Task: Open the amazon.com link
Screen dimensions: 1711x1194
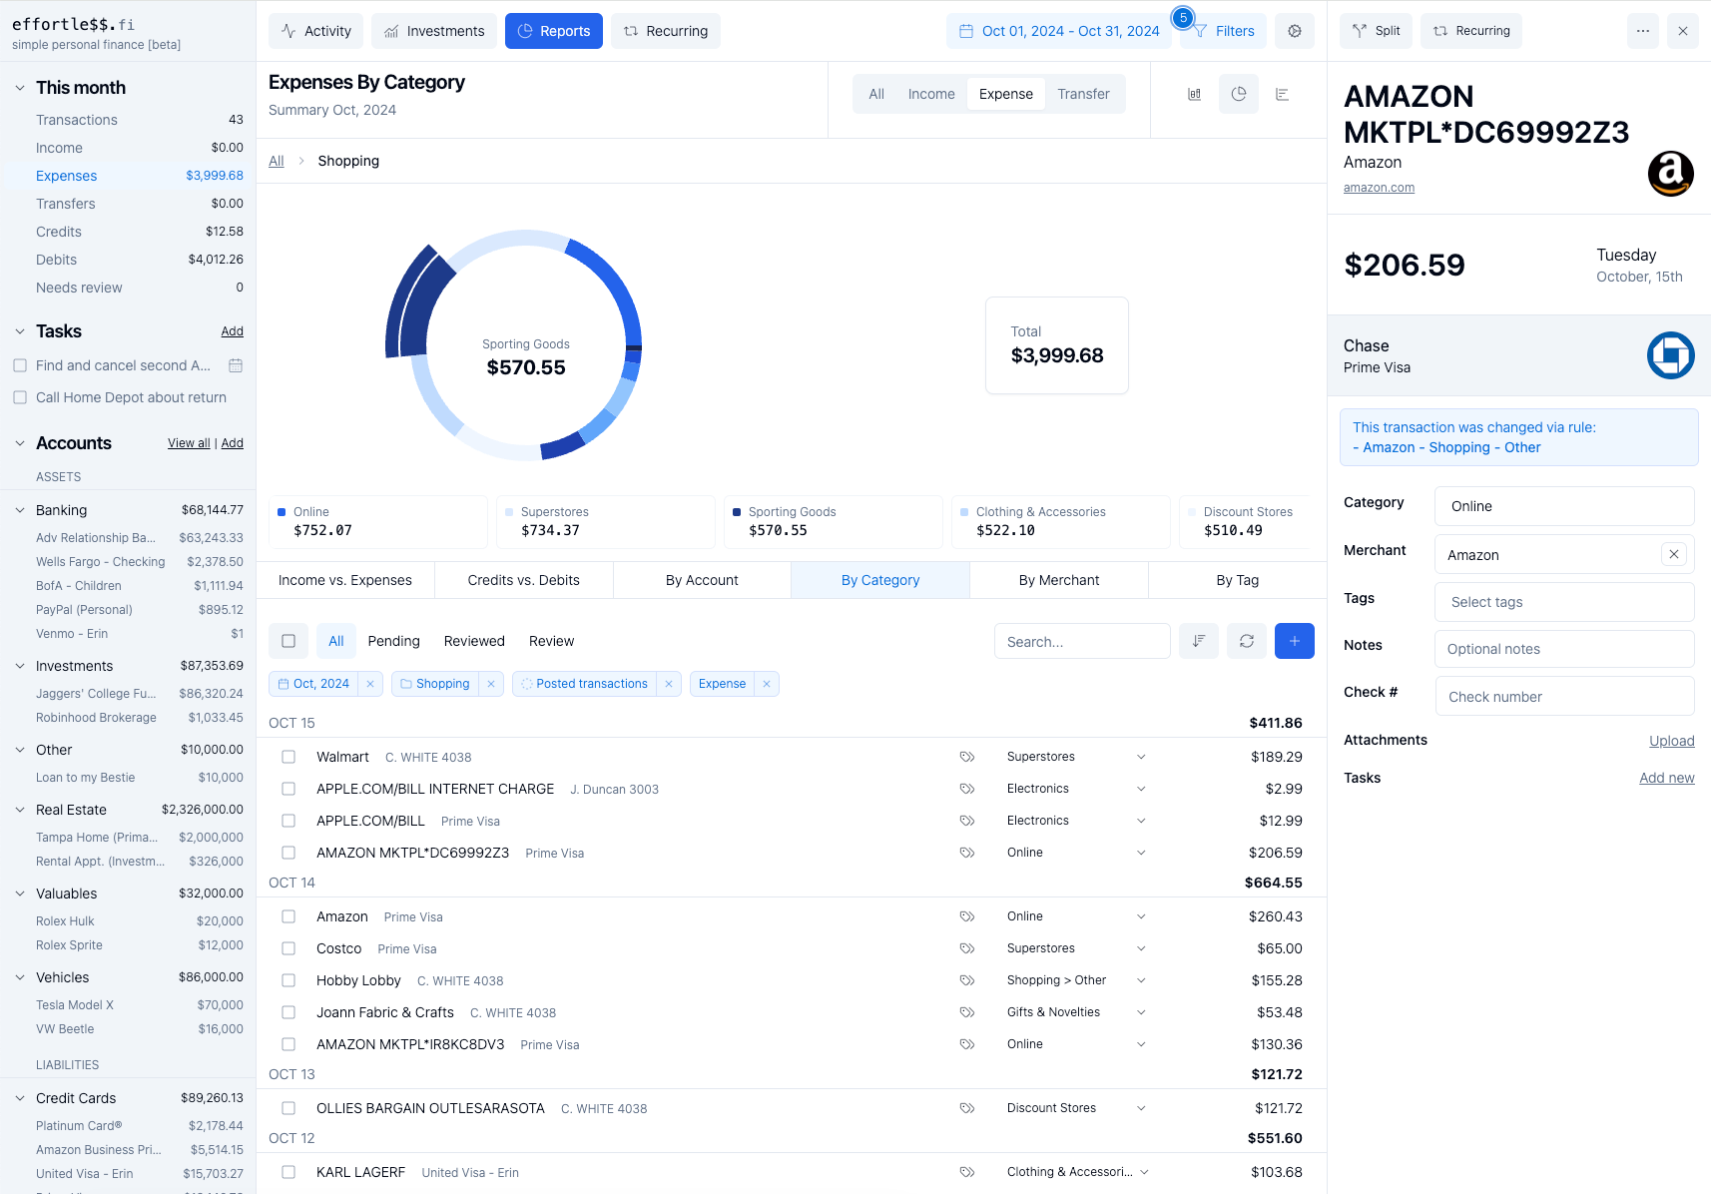Action: [1379, 188]
